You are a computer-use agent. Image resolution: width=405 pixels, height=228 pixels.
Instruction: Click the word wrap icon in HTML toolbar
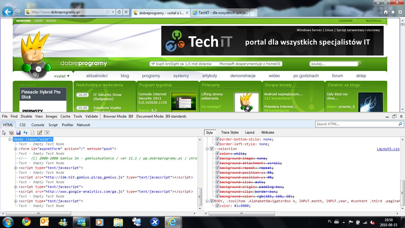click(47, 133)
